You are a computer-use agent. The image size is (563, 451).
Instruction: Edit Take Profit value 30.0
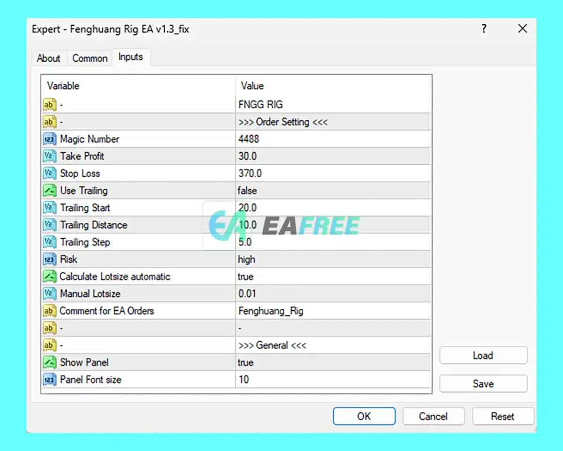click(333, 156)
